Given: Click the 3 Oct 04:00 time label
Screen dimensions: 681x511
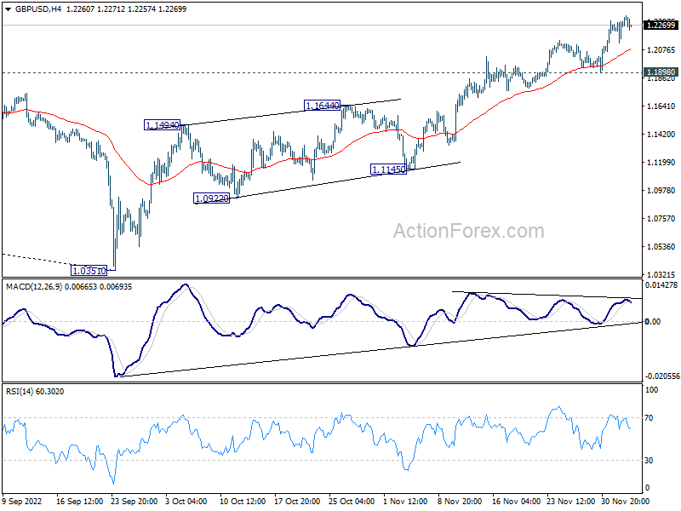Looking at the screenshot, I should [186, 502].
